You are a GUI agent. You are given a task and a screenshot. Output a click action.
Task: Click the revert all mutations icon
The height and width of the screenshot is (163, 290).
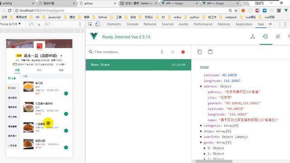[172, 52]
